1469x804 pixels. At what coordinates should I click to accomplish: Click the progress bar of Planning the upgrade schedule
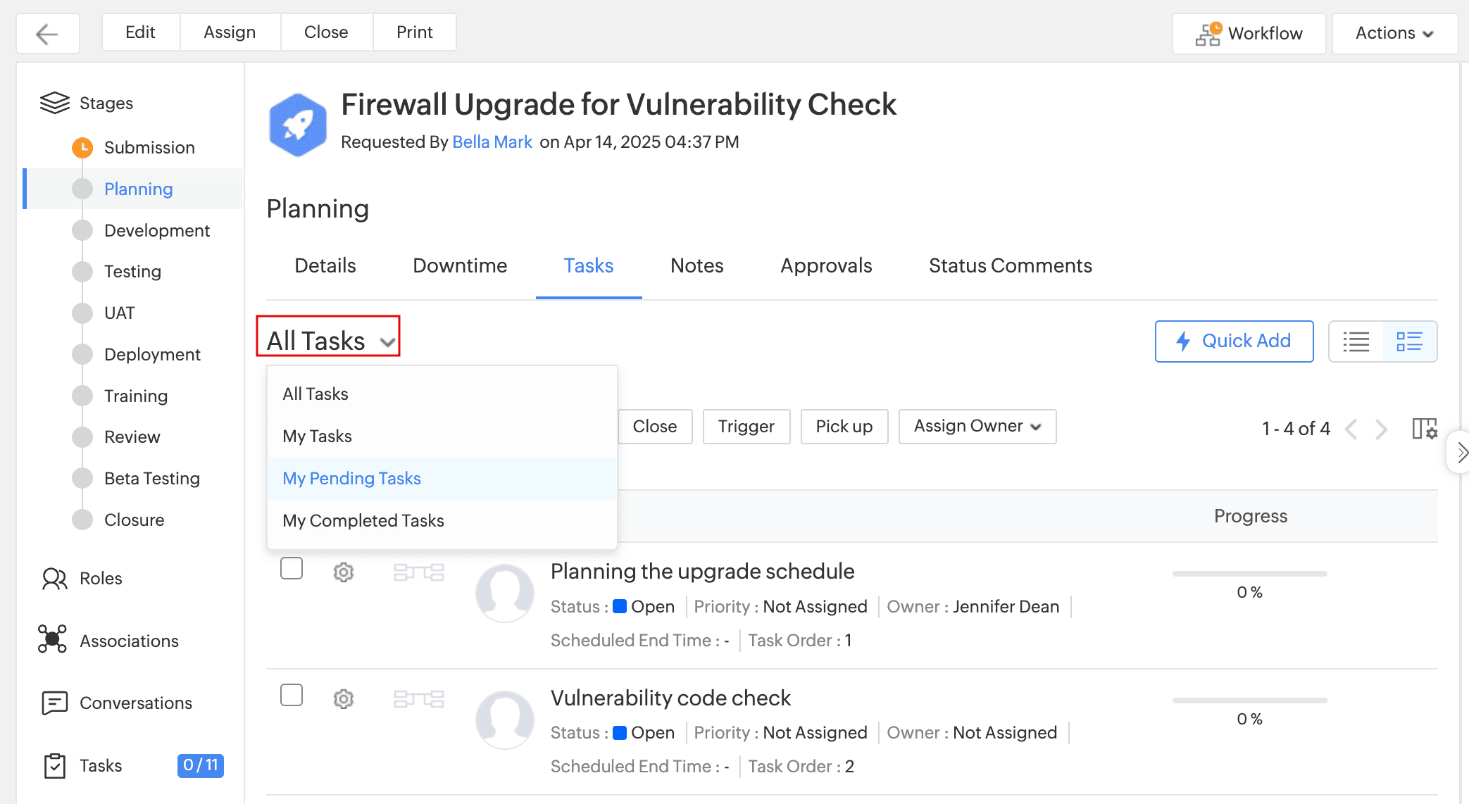[x=1249, y=574]
